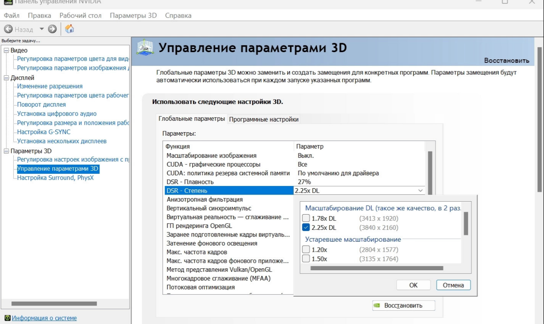Click the 3D settings icon in the page header

(144, 48)
